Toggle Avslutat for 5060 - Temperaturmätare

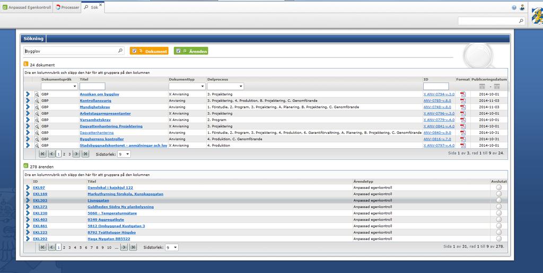point(498,213)
